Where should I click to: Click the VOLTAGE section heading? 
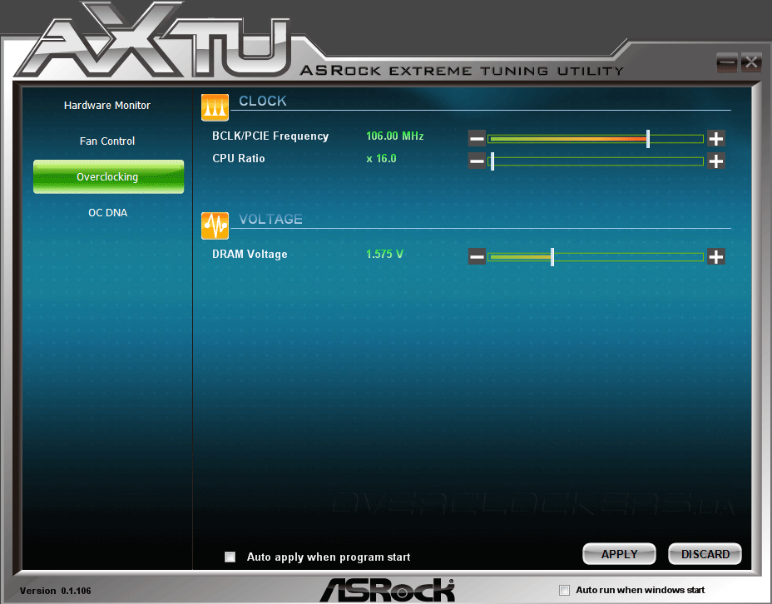[x=270, y=219]
